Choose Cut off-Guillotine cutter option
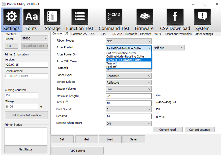221x155 pixels. tap(129, 53)
